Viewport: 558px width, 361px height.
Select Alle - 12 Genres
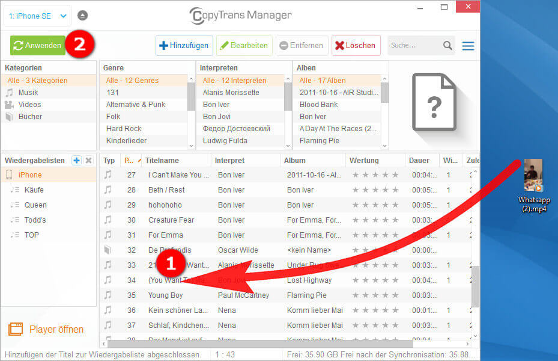point(144,81)
